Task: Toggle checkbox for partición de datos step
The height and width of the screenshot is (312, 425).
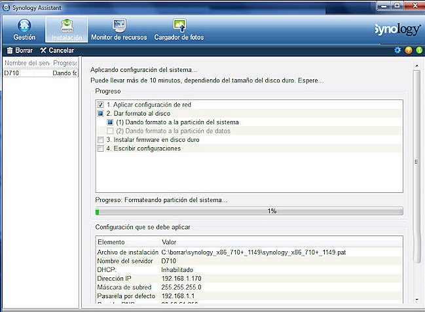Action: pyautogui.click(x=110, y=131)
